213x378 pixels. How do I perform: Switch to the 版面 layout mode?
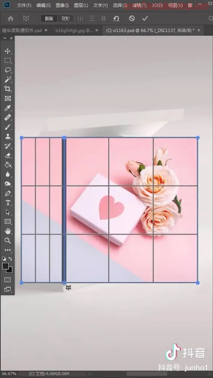point(49,19)
